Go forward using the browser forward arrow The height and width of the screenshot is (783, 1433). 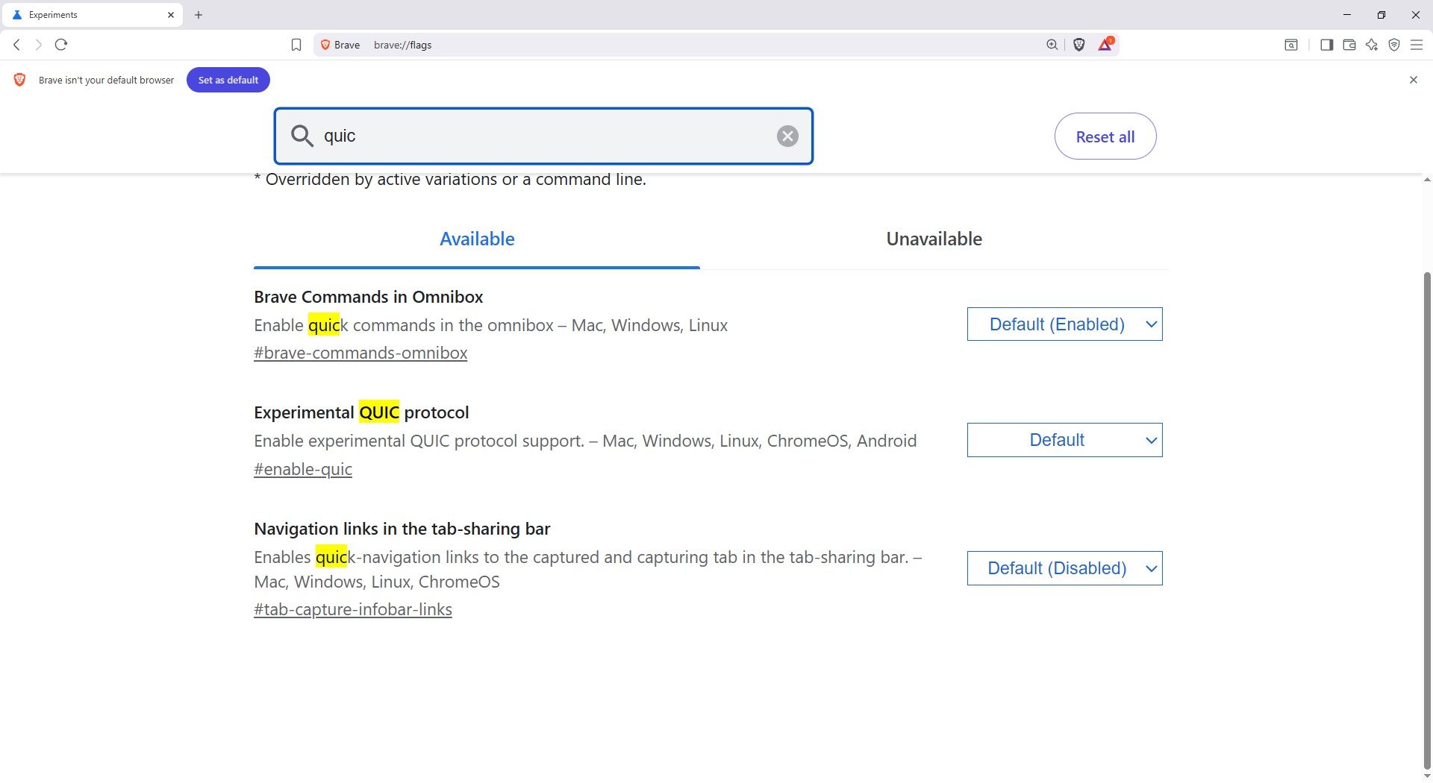(x=39, y=45)
